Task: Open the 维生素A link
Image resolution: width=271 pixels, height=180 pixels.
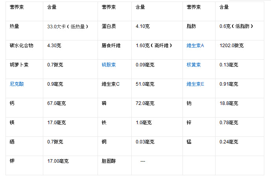Action: point(195,46)
